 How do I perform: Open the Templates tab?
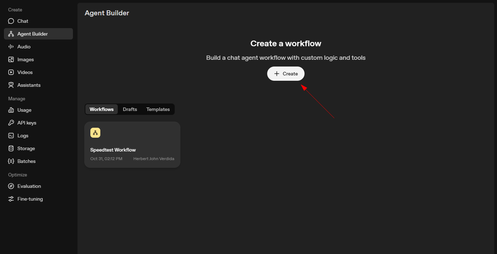point(158,109)
